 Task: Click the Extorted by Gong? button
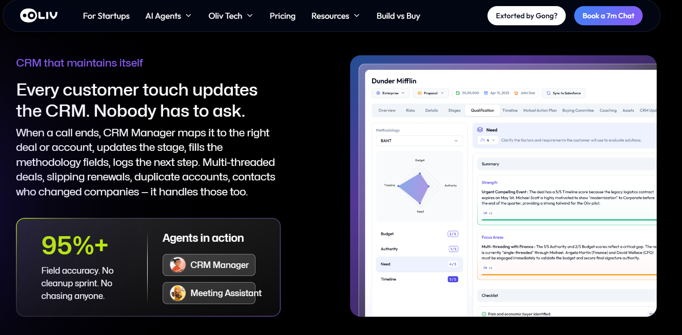tap(526, 15)
